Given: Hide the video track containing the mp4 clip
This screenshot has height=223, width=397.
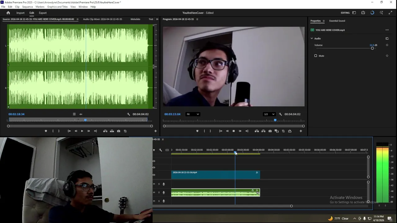Looking at the screenshot, I should click(x=154, y=175).
